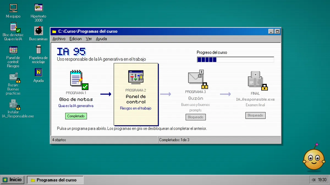Image resolution: width=330 pixels, height=185 pixels.
Task: Click the Completado button
Action: (76, 116)
